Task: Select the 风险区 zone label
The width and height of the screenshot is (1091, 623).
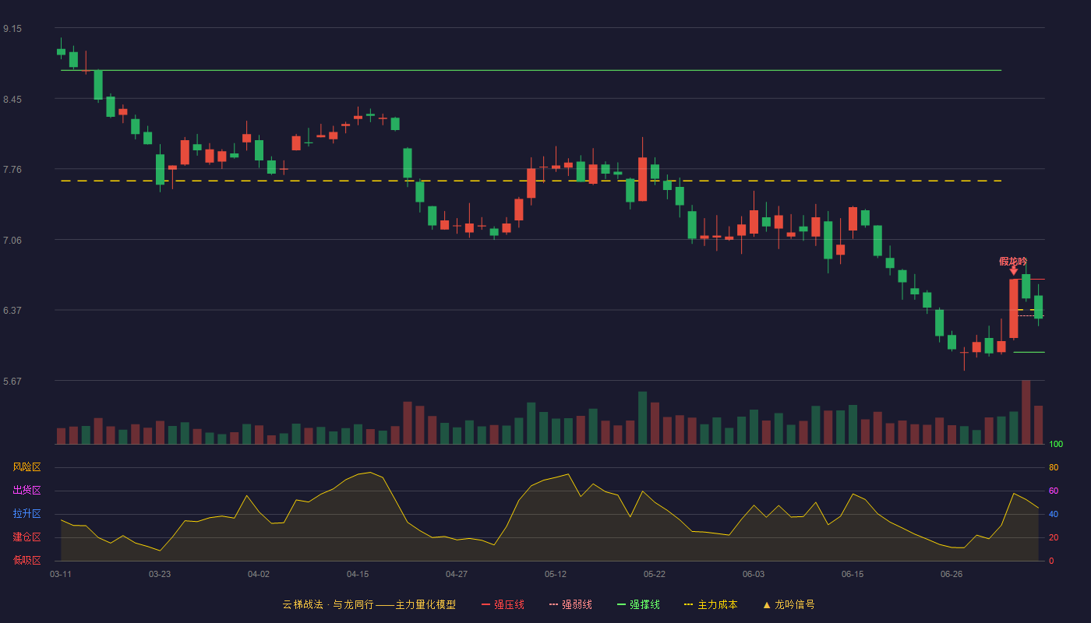Action: pos(26,467)
